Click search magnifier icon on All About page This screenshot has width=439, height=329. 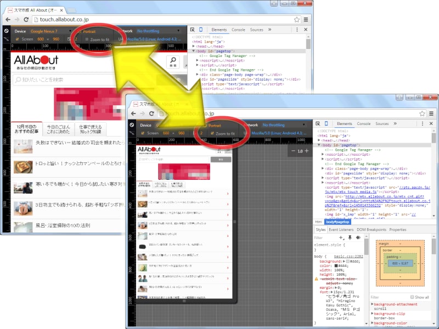click(x=173, y=61)
